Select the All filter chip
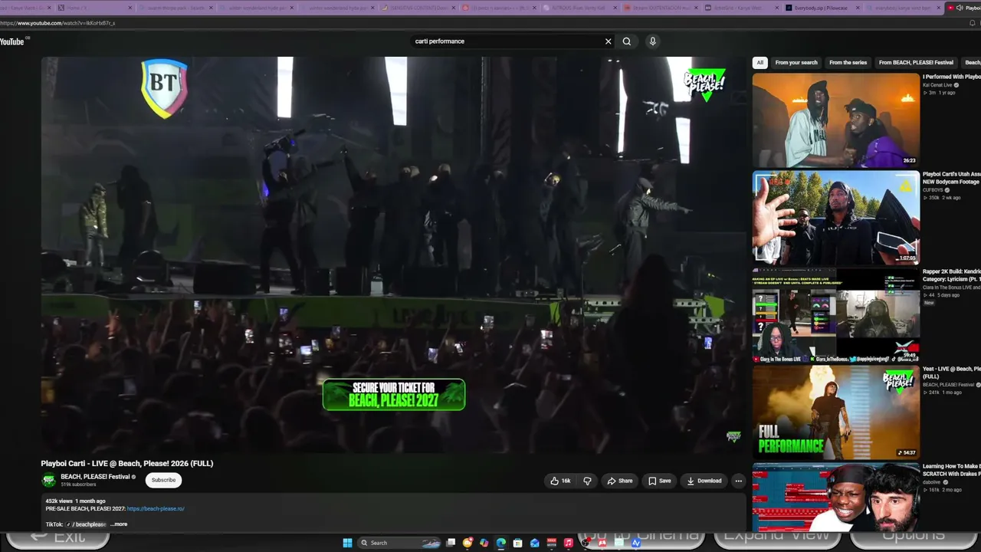The width and height of the screenshot is (981, 552). point(760,62)
